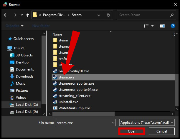180x139 pixels.
Task: Change the view layout icon
Action: point(146,26)
